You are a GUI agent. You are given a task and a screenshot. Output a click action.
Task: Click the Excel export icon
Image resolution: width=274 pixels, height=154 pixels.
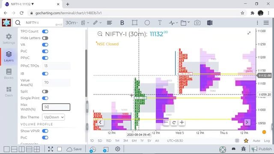coord(210,23)
